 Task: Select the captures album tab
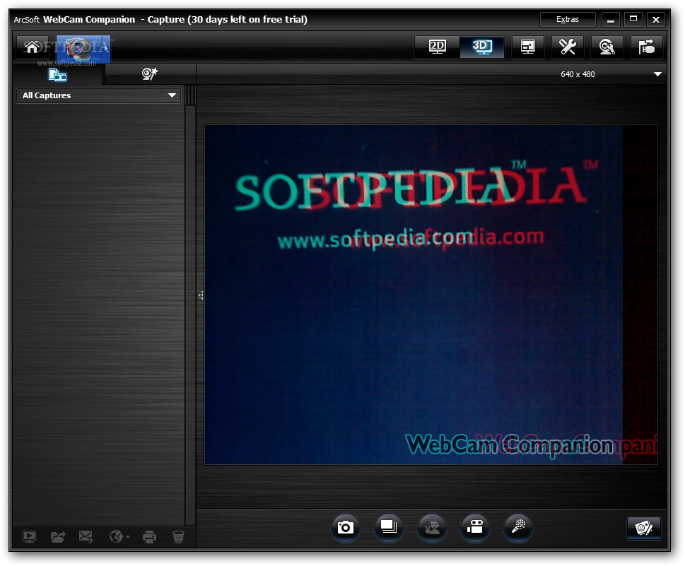pyautogui.click(x=57, y=75)
